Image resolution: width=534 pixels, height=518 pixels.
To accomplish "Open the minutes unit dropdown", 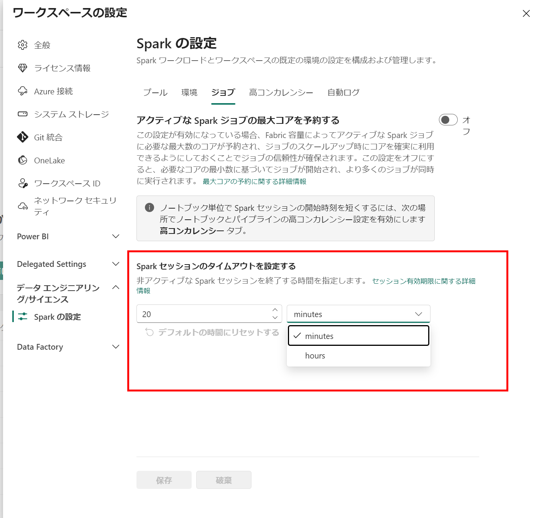I will pos(358,314).
